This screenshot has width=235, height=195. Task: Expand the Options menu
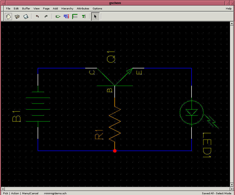point(97,8)
